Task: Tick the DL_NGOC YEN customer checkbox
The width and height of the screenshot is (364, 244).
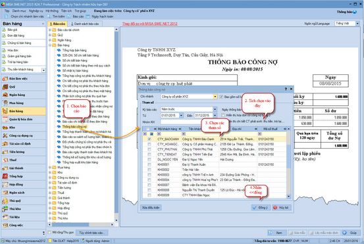Action: point(149,160)
